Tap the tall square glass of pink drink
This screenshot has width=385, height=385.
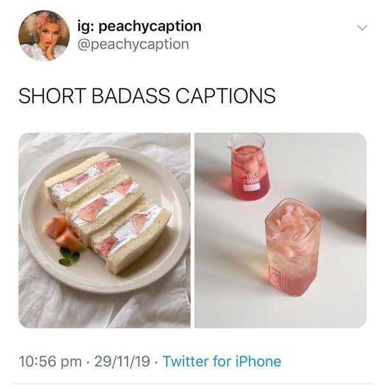pyautogui.click(x=293, y=248)
